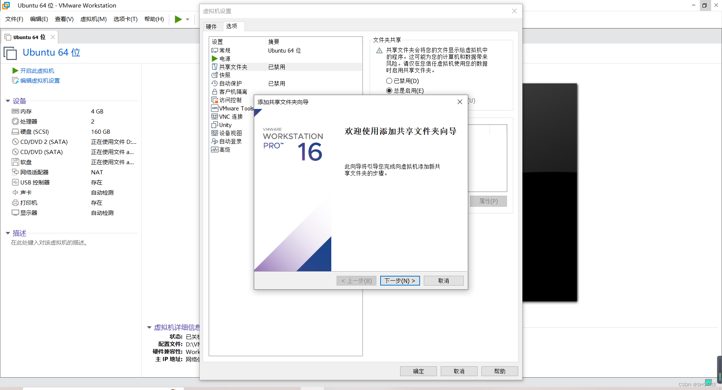Open the power button dropdown arrow
722x390 pixels.
point(188,19)
